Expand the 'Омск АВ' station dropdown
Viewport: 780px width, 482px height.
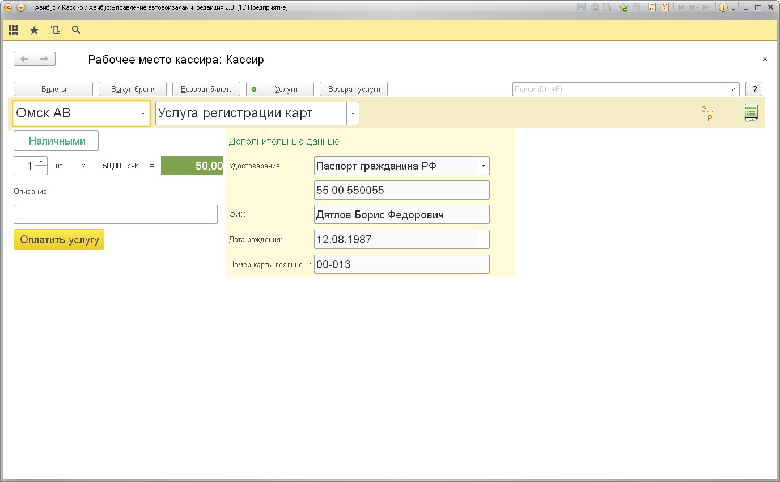point(143,113)
